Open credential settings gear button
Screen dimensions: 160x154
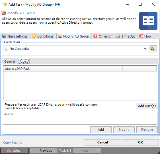point(153,49)
